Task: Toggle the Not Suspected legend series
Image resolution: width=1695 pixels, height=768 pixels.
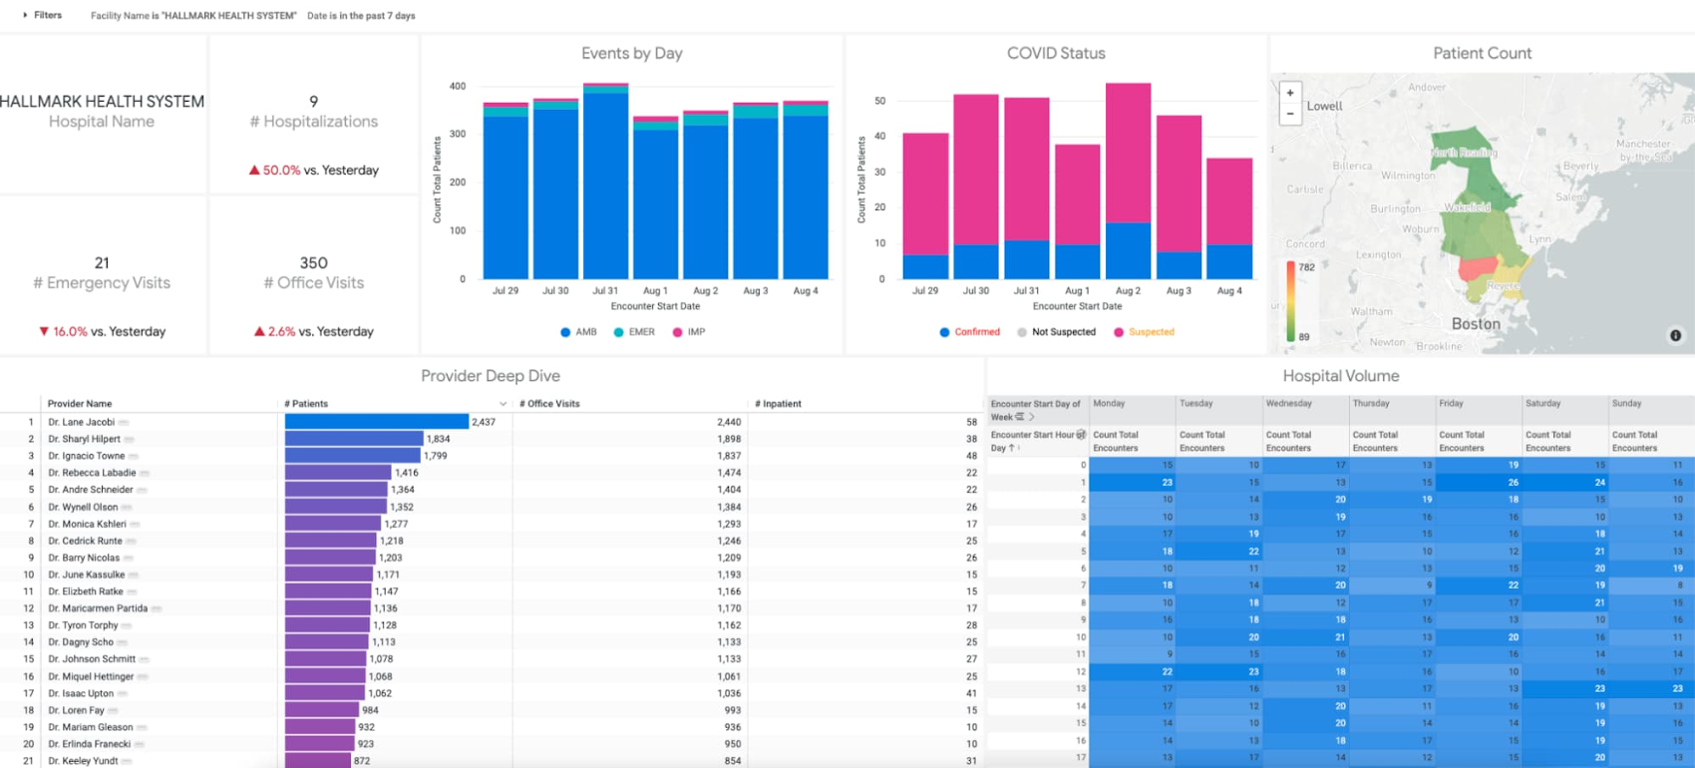Action: pos(1056,332)
